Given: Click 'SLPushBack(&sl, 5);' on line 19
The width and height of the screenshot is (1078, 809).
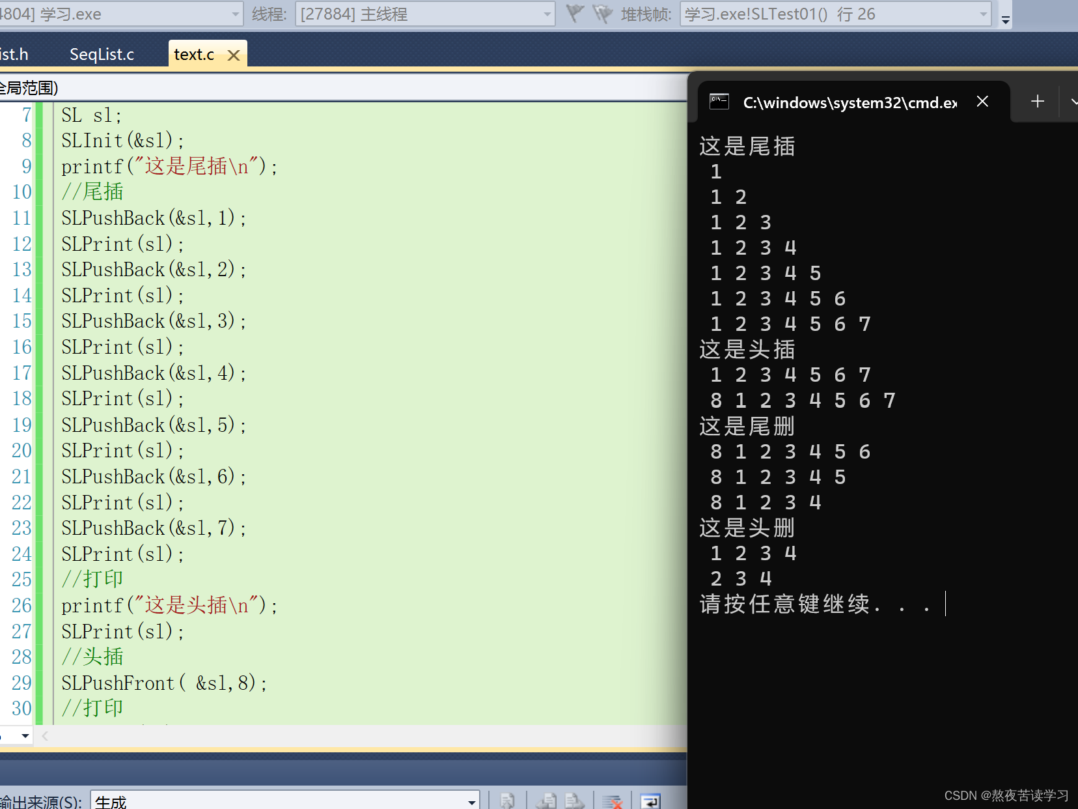Looking at the screenshot, I should 154,425.
